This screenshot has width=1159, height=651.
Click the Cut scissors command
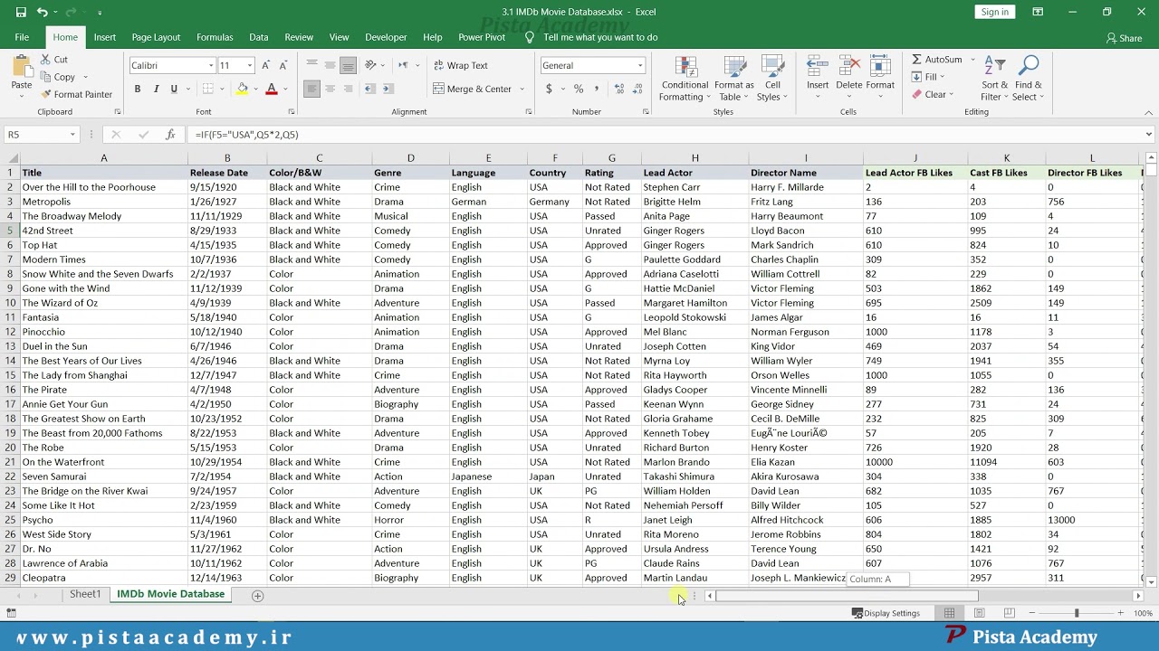(53, 60)
